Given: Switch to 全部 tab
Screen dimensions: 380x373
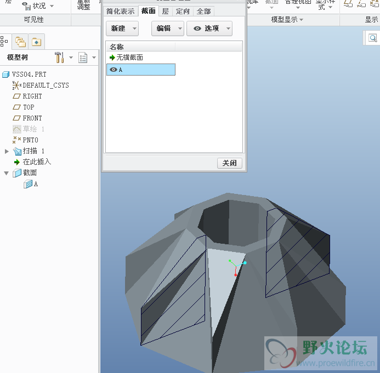Looking at the screenshot, I should point(203,12).
